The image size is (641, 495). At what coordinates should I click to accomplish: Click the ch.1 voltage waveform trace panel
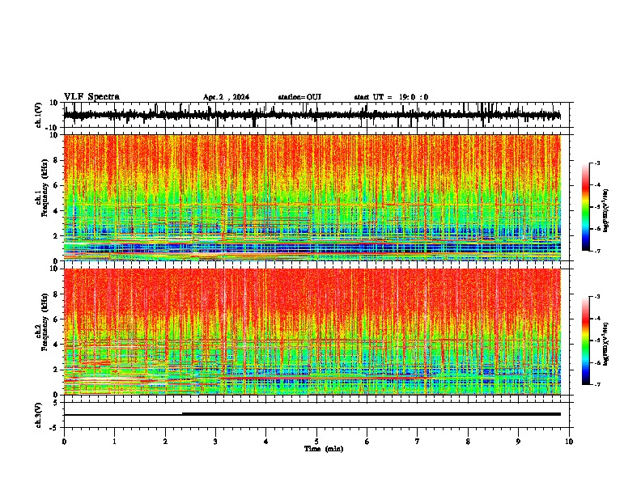point(316,115)
